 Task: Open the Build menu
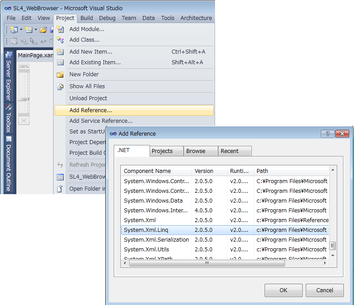pyautogui.click(x=87, y=18)
